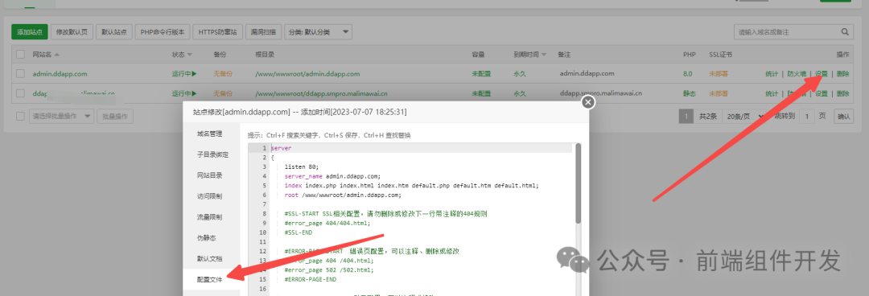
Task: Open the 流量限制 tab
Action: [x=209, y=217]
